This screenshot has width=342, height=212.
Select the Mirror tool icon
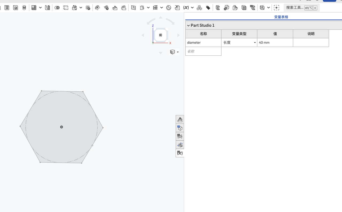[48, 8]
